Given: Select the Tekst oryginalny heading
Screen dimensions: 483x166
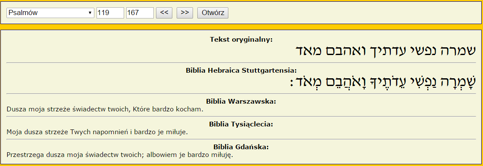Looking at the screenshot, I should pos(241,39).
